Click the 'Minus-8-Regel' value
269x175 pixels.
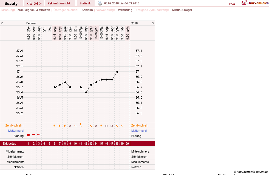(x=182, y=10)
